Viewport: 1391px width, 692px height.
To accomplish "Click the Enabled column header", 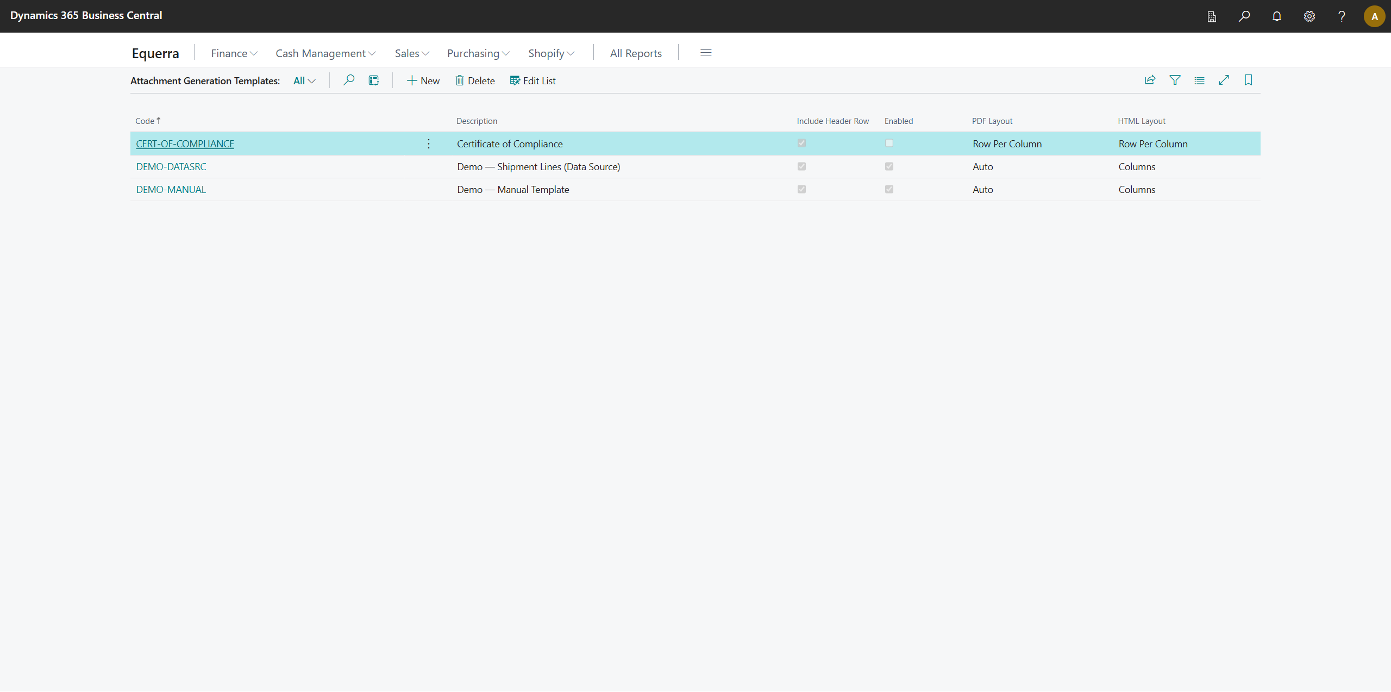I will click(898, 121).
